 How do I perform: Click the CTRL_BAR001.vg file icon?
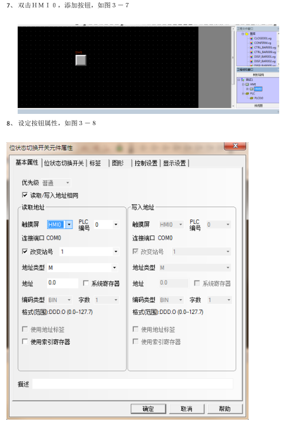click(x=251, y=47)
